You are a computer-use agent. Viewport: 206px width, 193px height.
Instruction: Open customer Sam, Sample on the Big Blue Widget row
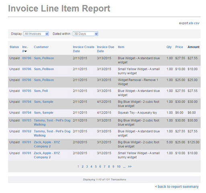[44, 102]
